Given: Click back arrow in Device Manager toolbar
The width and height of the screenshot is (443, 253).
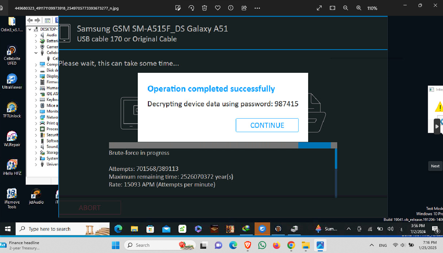Looking at the screenshot, I should click(x=30, y=20).
